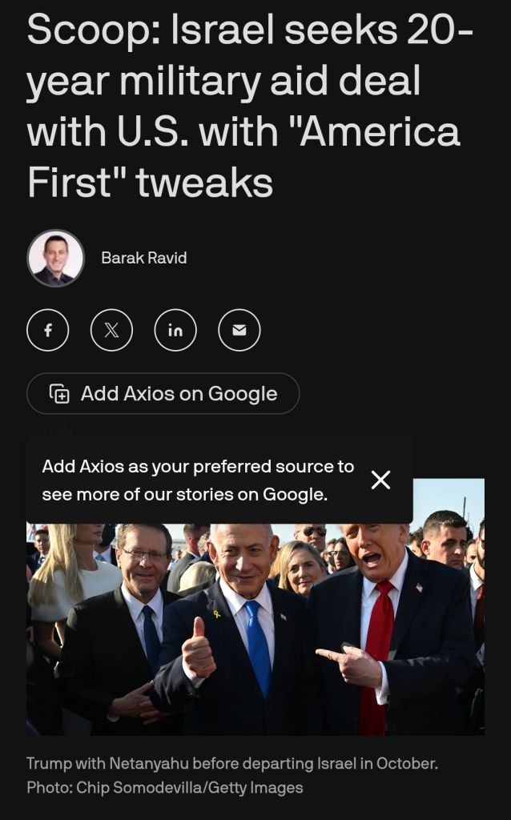Click the thumbs-up hand in the photo
The height and width of the screenshot is (820, 511).
tap(198, 648)
